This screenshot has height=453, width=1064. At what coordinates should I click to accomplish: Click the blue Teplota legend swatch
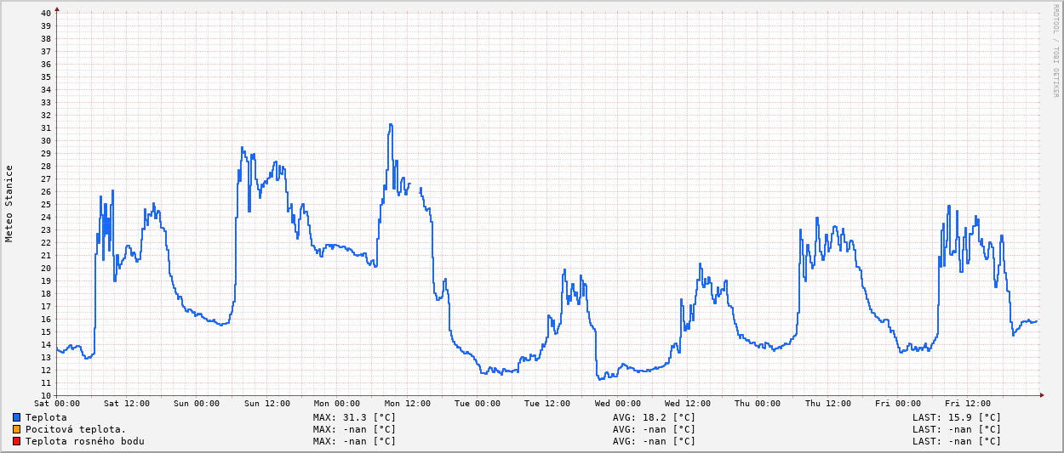[16, 417]
